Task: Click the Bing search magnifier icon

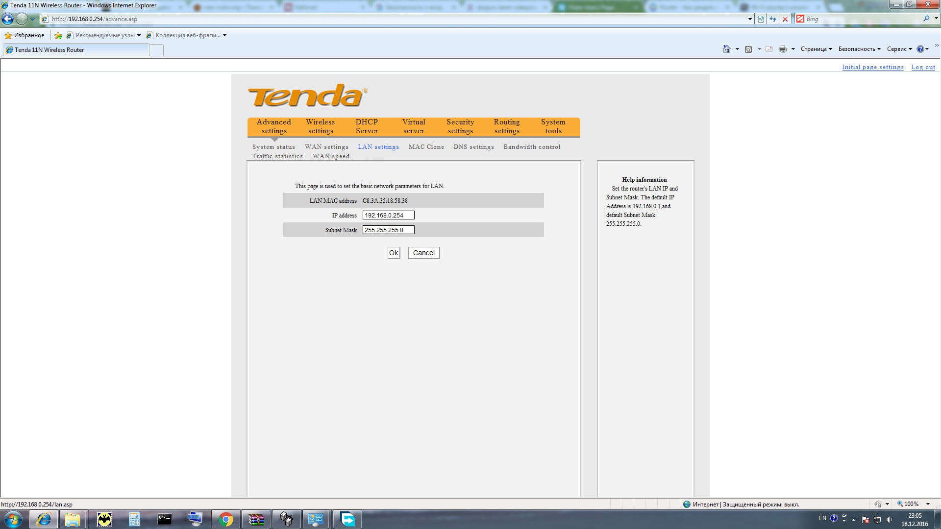Action: (x=926, y=19)
